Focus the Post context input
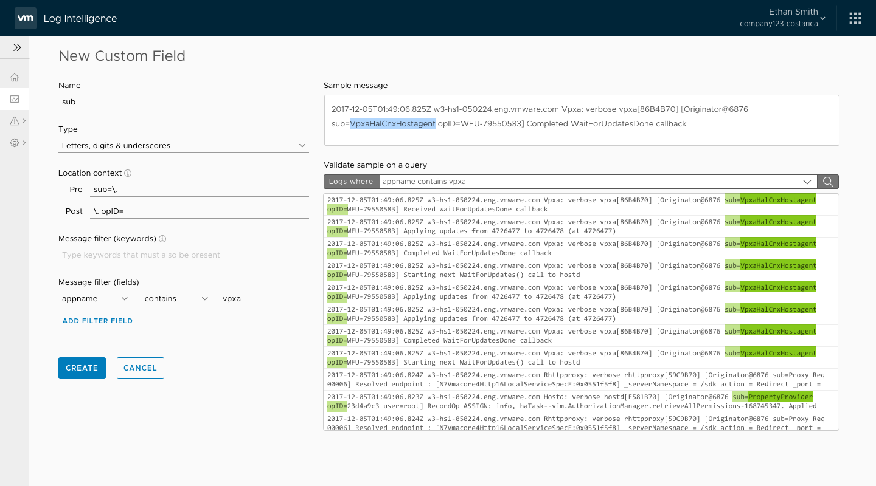Screen dimensions: 876x486 (200, 211)
